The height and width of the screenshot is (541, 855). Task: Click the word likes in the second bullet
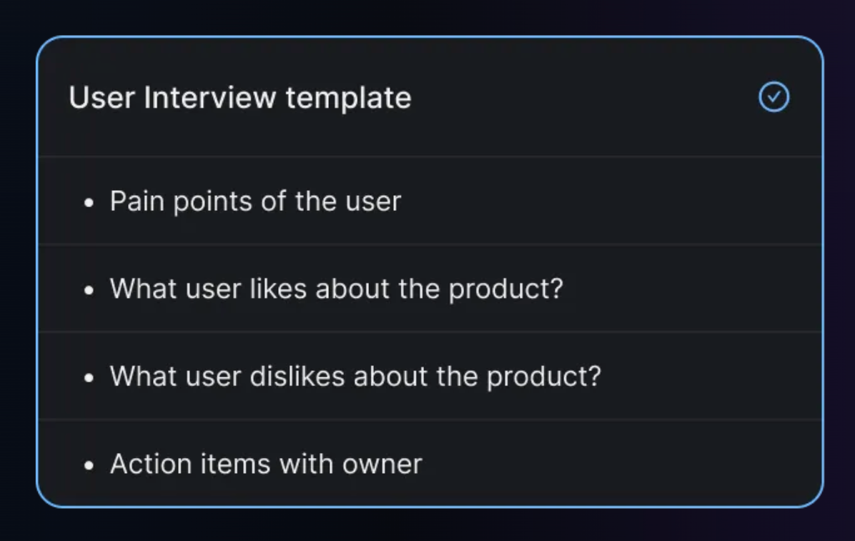click(278, 289)
